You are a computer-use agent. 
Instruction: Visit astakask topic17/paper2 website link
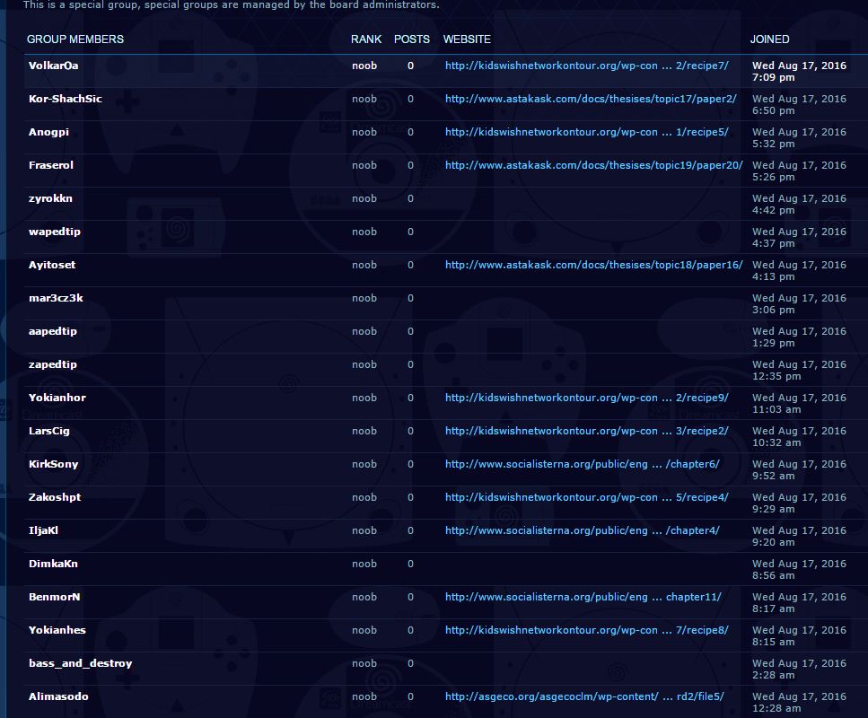(x=591, y=99)
